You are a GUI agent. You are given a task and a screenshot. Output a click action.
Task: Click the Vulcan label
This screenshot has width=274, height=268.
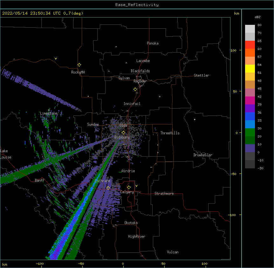tap(173, 252)
